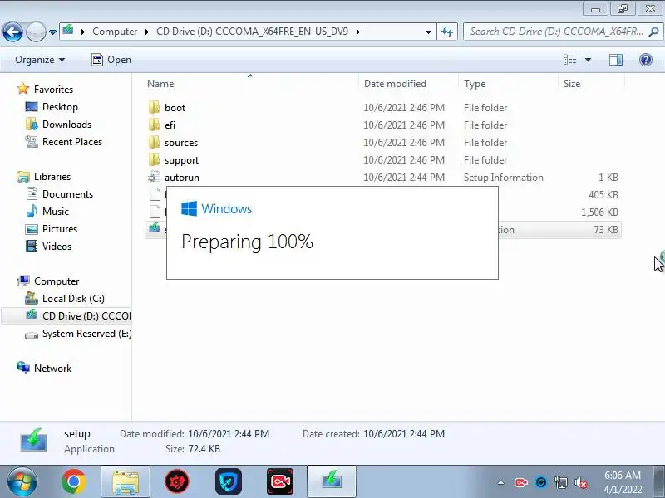Expand arrow after CCCOMA_X64FRE_EN-US_DV9 breadcrumb
The image size is (665, 498).
click(358, 32)
